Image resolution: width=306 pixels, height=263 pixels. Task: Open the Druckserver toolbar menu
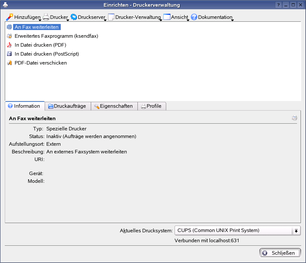point(88,17)
